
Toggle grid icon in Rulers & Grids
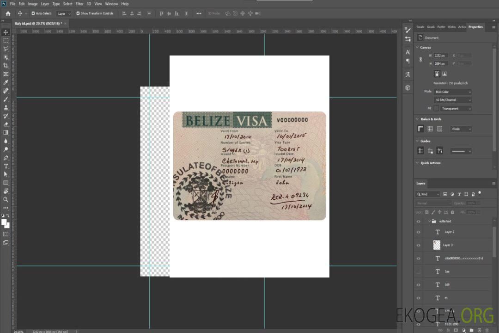tap(430, 129)
